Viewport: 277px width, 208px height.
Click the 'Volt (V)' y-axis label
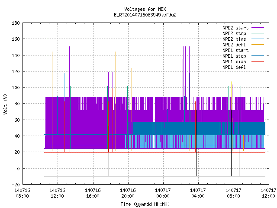(x=6, y=104)
